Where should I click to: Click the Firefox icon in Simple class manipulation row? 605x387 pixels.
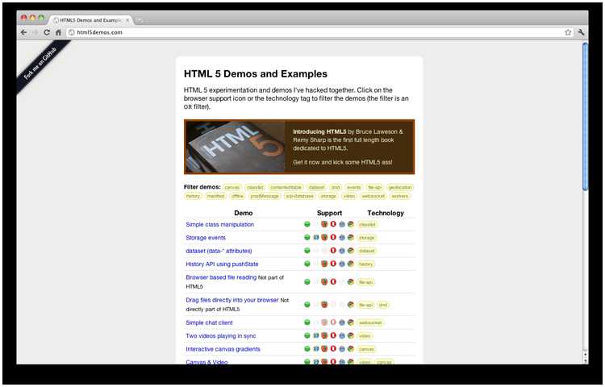(x=324, y=224)
